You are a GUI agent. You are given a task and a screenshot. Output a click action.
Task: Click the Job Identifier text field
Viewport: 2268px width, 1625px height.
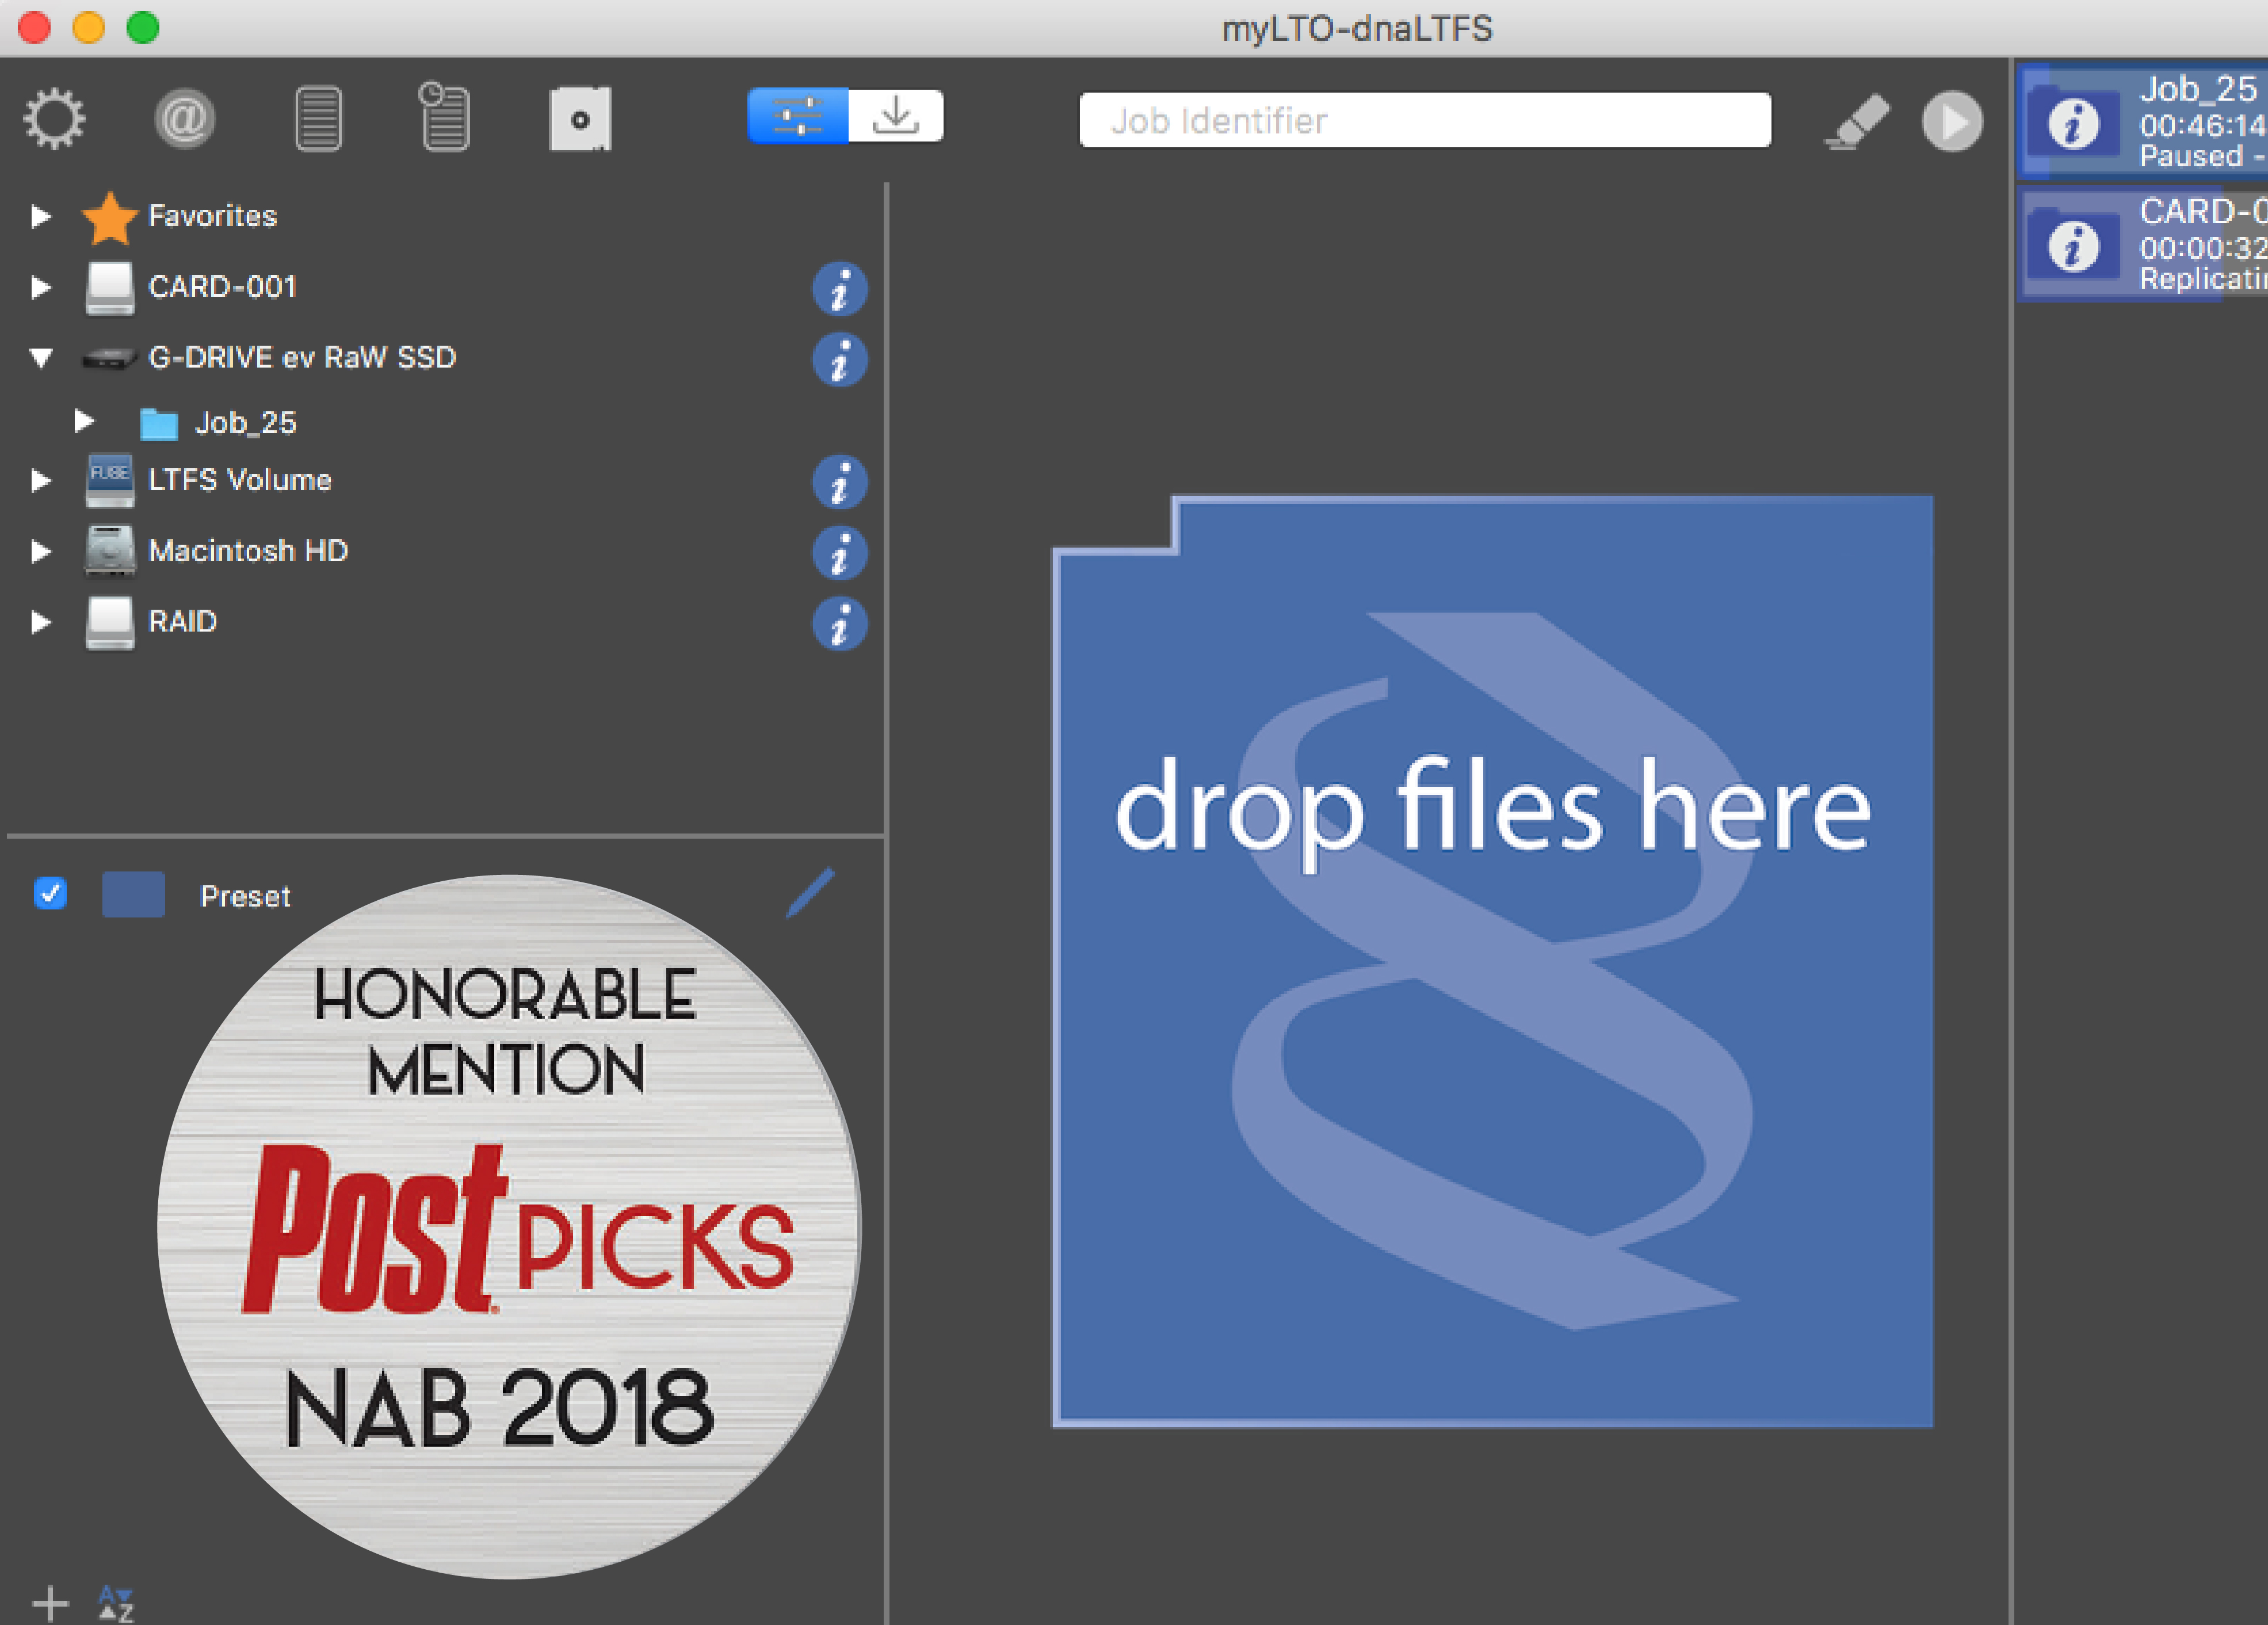tap(1424, 121)
